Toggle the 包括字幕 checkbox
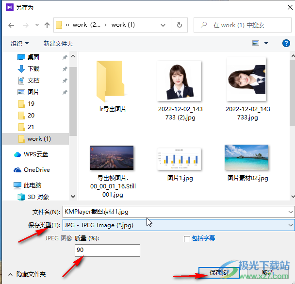 187,239
